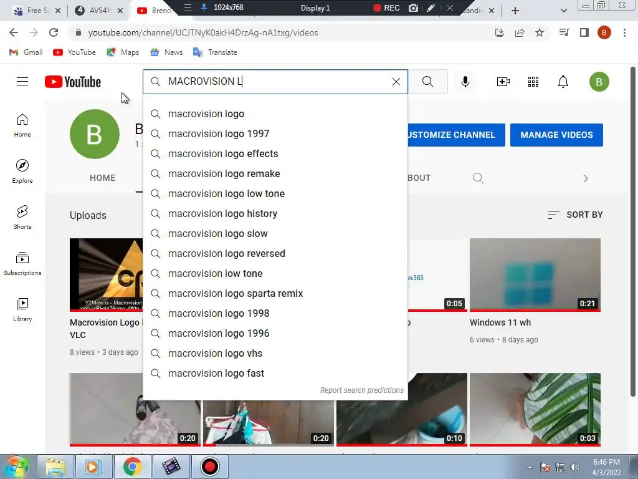Go to Home in the sidebar

(x=22, y=125)
